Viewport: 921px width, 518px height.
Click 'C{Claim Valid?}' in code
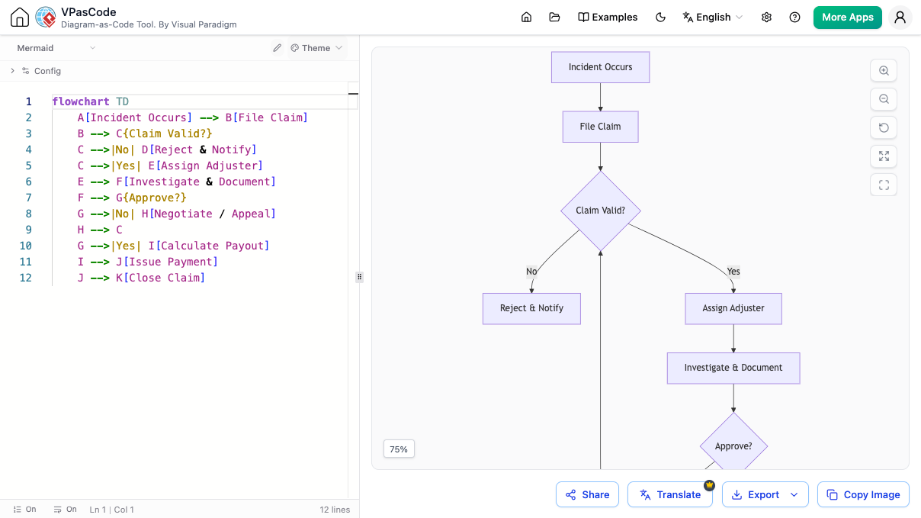(164, 134)
